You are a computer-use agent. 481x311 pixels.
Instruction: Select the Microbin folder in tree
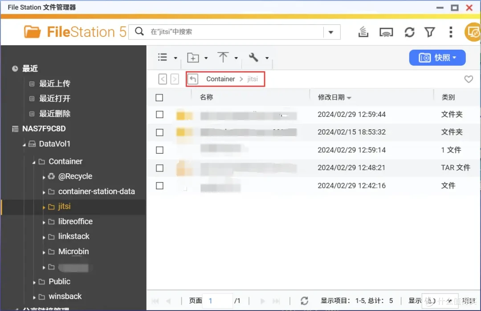pos(73,251)
